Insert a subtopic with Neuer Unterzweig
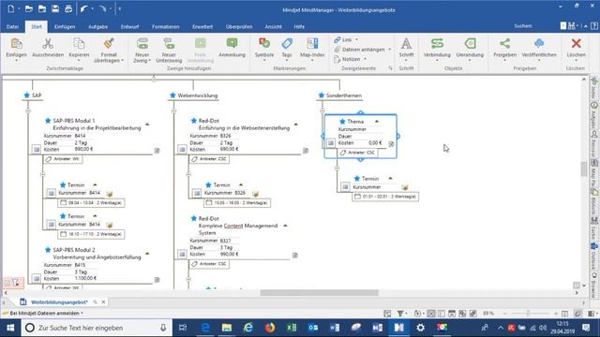The height and width of the screenshot is (337, 600). point(169,44)
